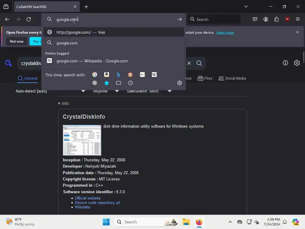This screenshot has width=305, height=229.
Task: Open Copilot preview icon in taskbar
Action: pyautogui.click(x=295, y=222)
